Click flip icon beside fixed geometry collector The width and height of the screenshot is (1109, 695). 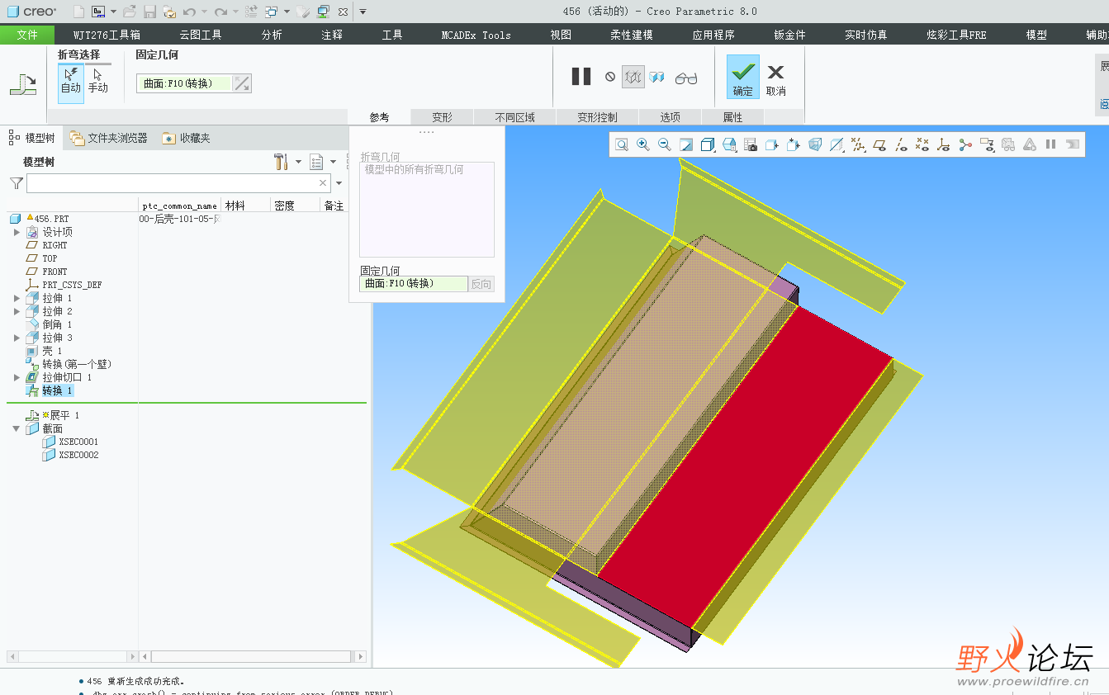pyautogui.click(x=242, y=83)
